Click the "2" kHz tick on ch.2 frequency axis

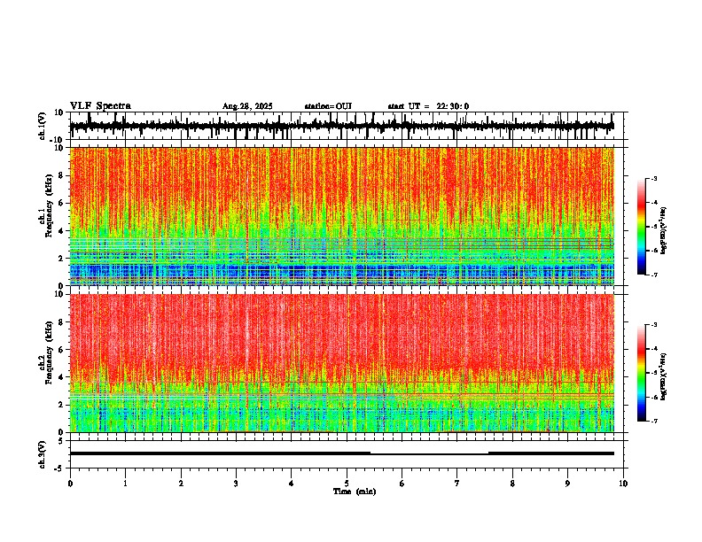[62, 405]
